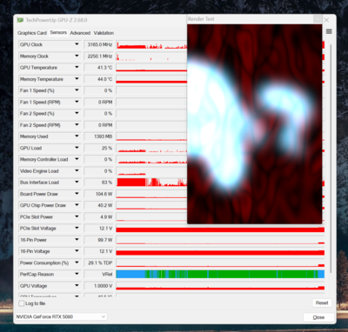Close the Render Test window
Image resolution: width=348 pixels, height=332 pixels.
tap(318, 19)
